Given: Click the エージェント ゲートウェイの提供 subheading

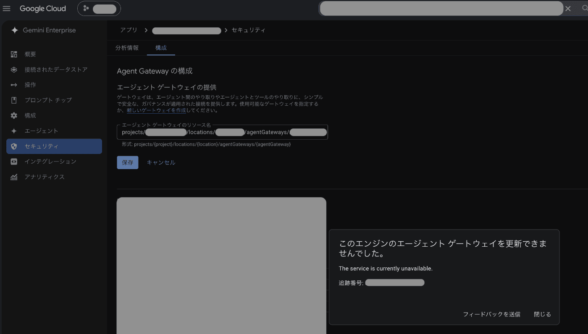Looking at the screenshot, I should [x=167, y=87].
